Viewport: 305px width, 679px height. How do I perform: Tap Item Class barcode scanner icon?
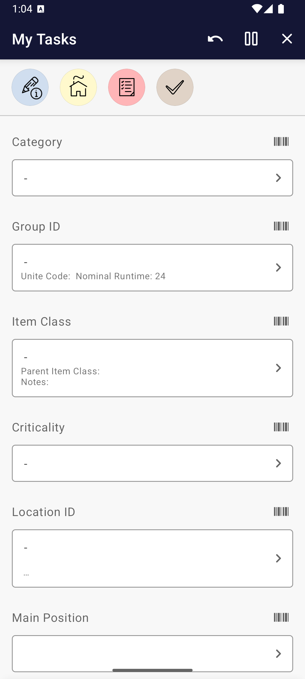click(x=281, y=321)
